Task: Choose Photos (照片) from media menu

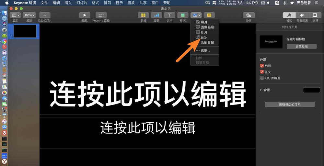Action: coord(204,22)
